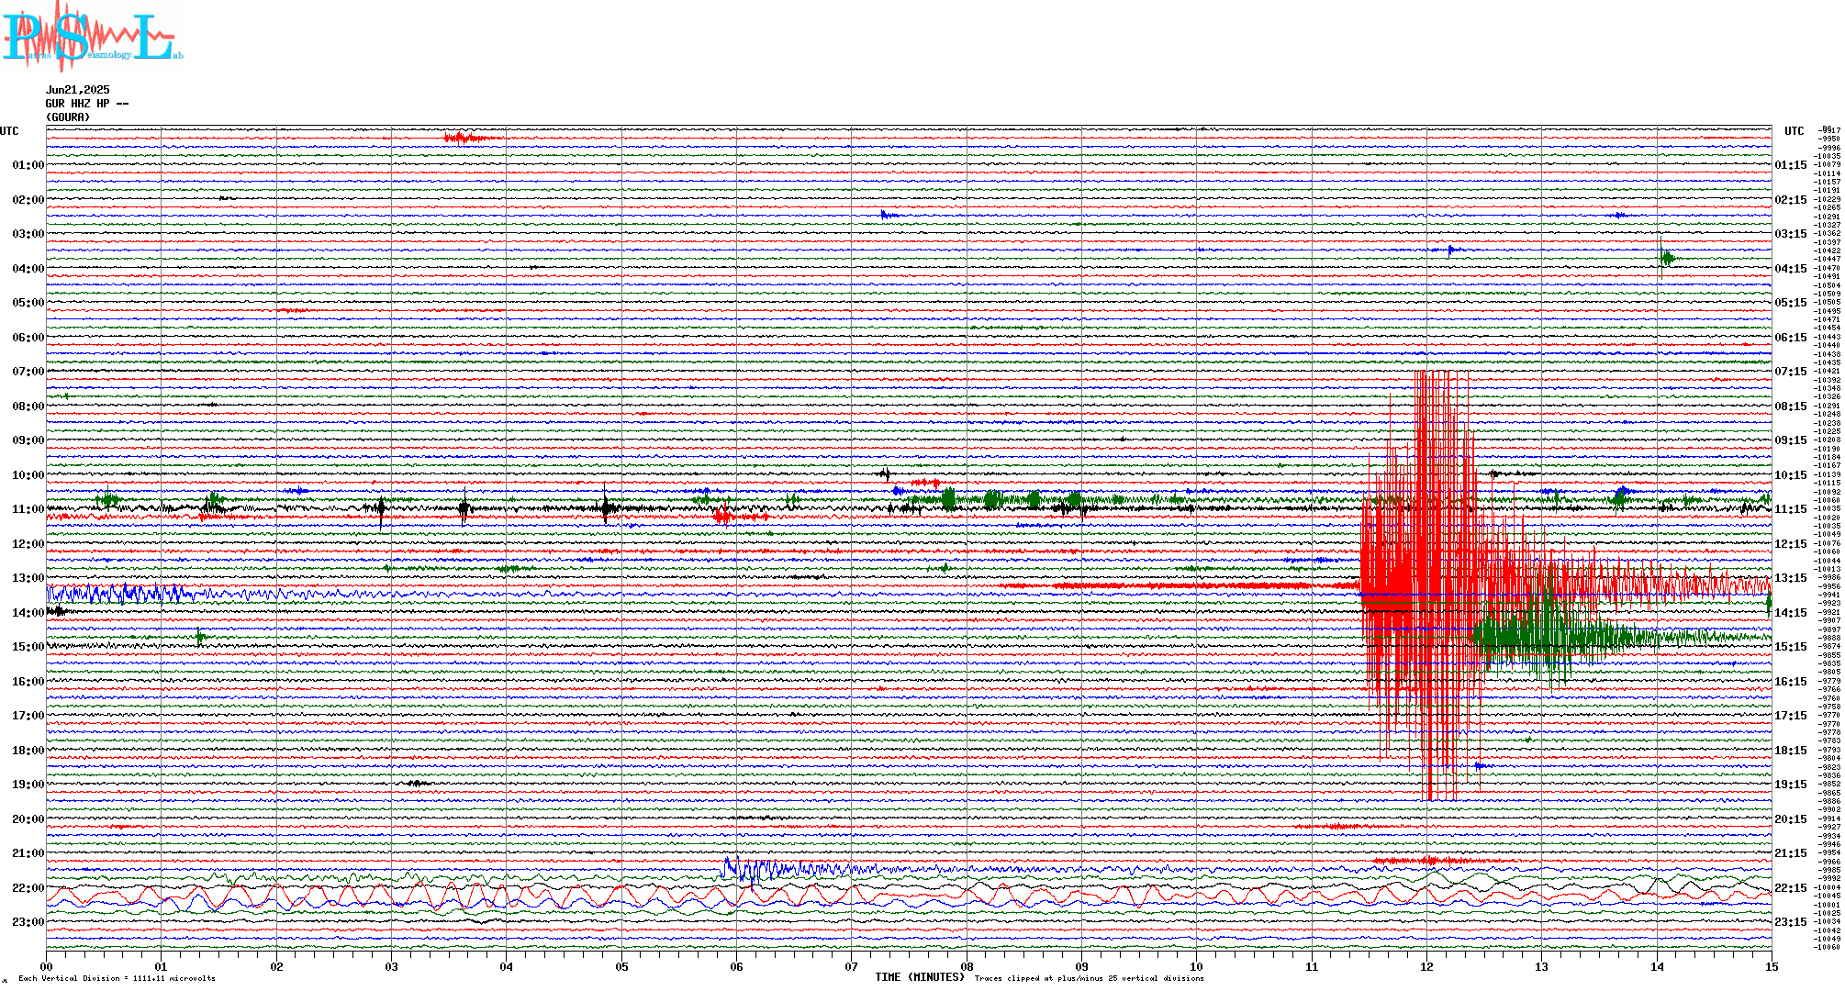1845x991 pixels.
Task: Click the left hour label '20:00'
Action: tap(28, 819)
